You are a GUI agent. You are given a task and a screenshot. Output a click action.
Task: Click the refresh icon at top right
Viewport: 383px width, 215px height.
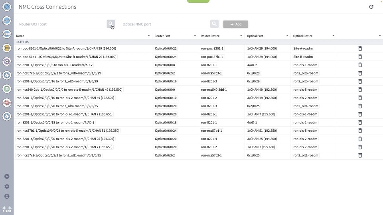coord(371,7)
